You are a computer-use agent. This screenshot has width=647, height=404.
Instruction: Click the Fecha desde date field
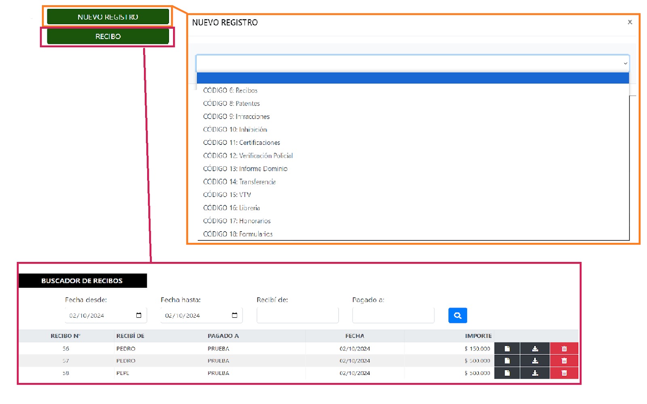[x=106, y=315]
